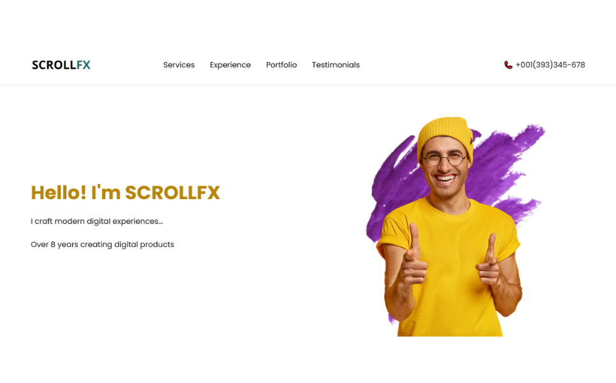Click the red phone icon
Image resolution: width=616 pixels, height=383 pixels.
tap(508, 65)
